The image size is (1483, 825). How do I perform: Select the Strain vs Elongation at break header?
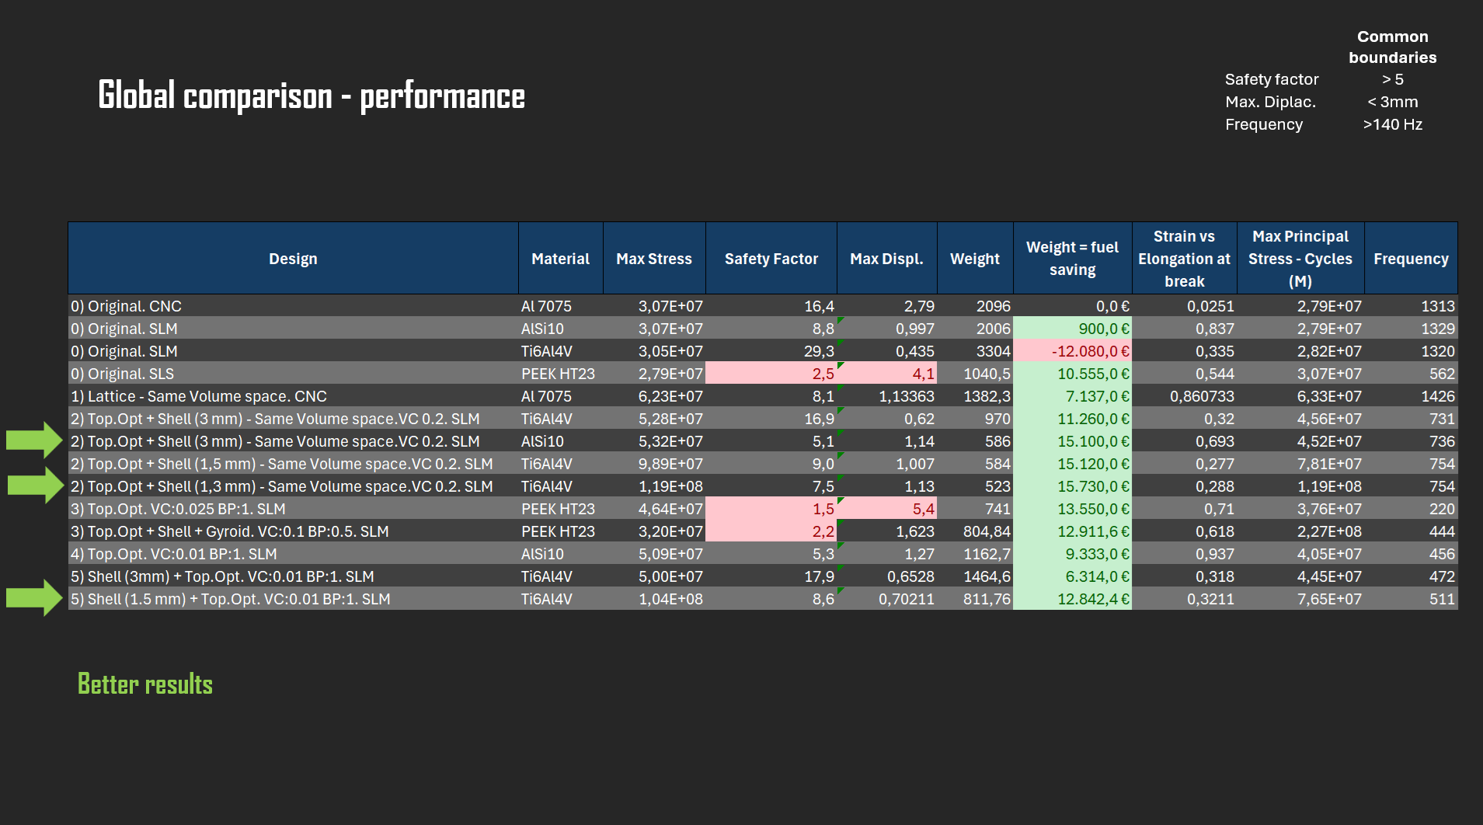click(1184, 259)
